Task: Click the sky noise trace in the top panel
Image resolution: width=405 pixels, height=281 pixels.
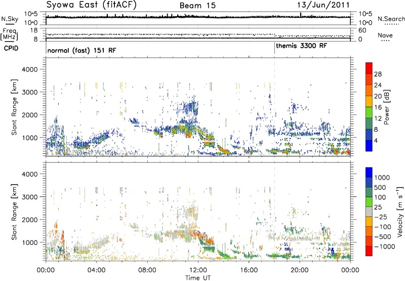Action: tap(198, 17)
